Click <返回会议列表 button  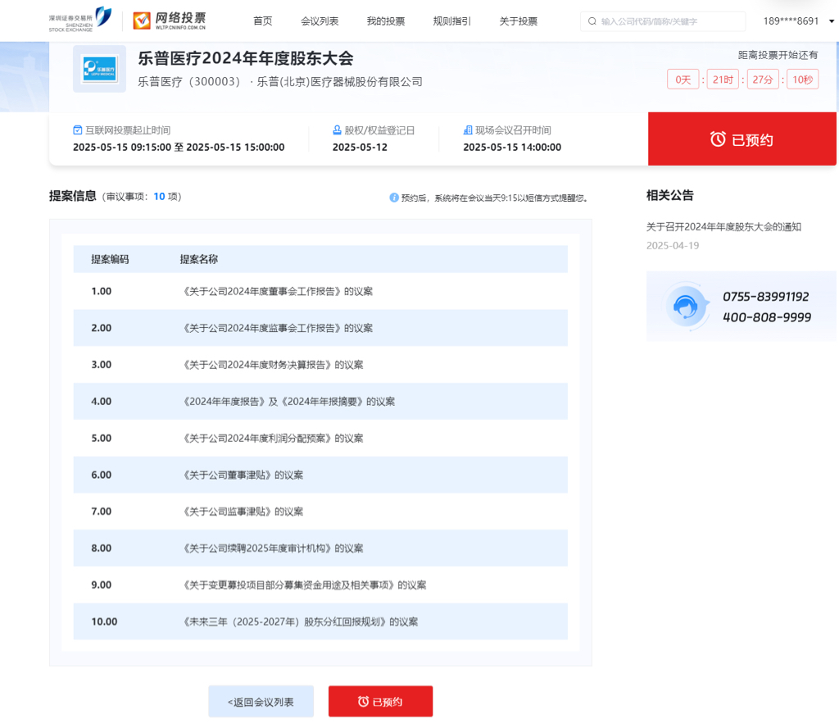[261, 701]
